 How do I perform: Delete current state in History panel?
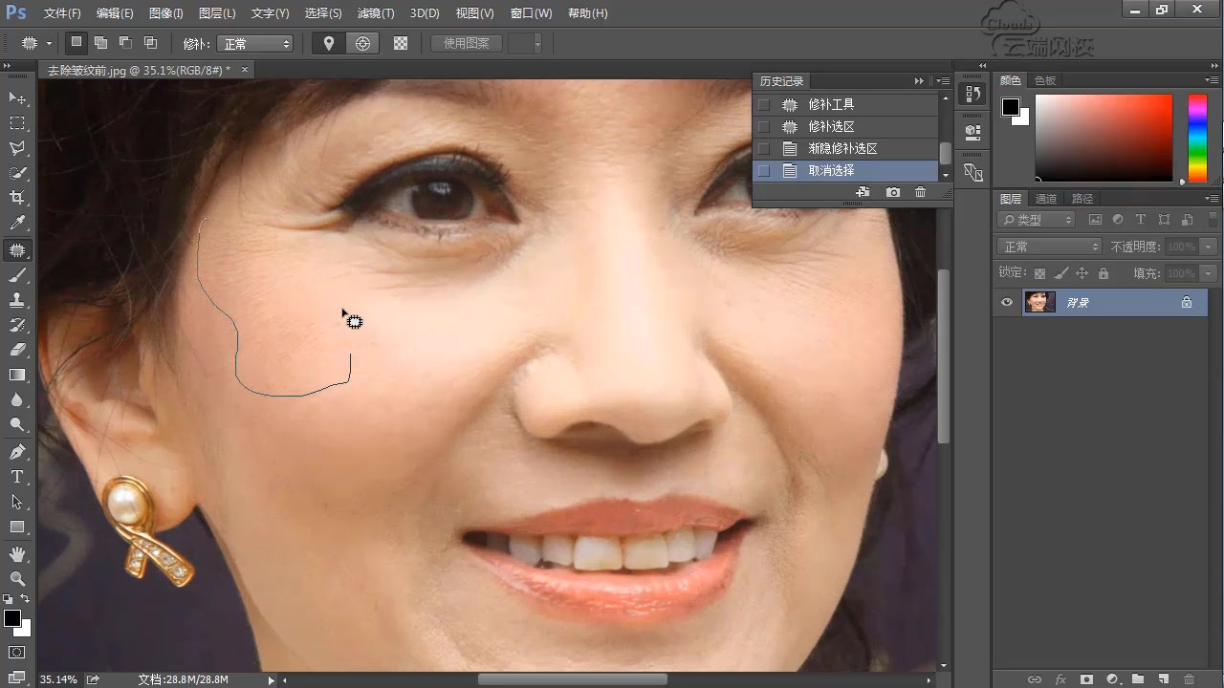click(920, 192)
